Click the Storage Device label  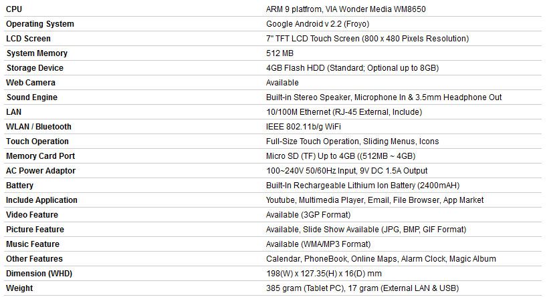tap(35, 68)
